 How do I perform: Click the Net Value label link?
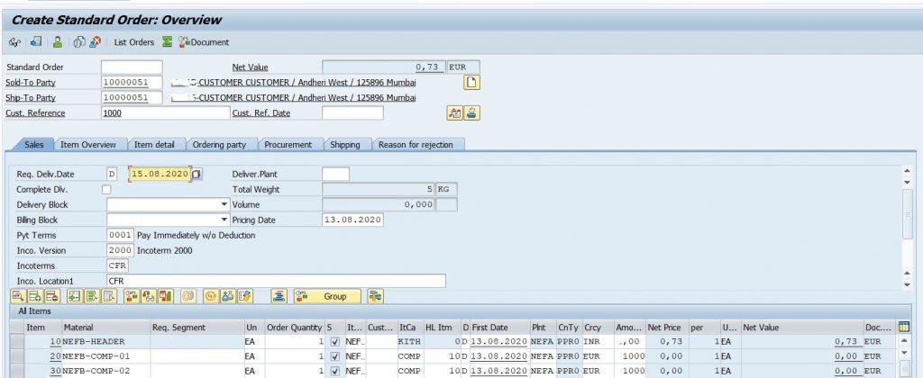[x=250, y=67]
